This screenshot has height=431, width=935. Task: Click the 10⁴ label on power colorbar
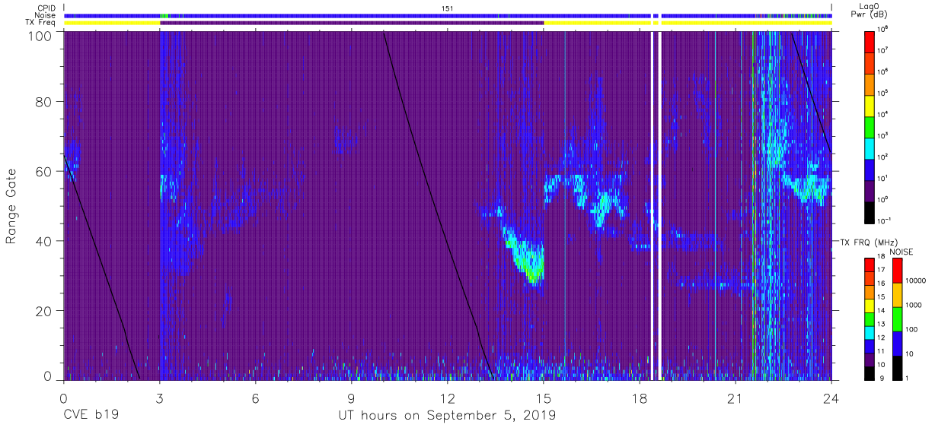coord(882,116)
